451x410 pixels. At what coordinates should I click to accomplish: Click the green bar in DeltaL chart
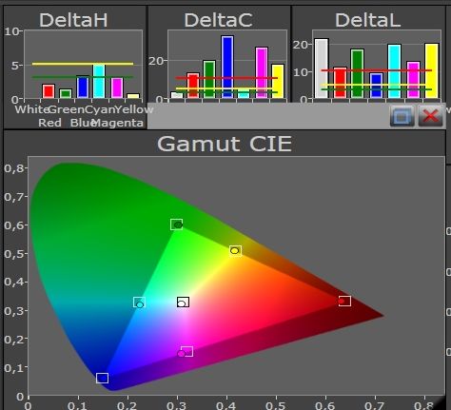point(358,73)
